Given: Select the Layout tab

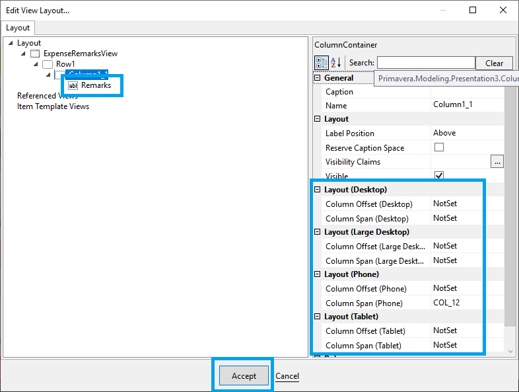Looking at the screenshot, I should [18, 28].
